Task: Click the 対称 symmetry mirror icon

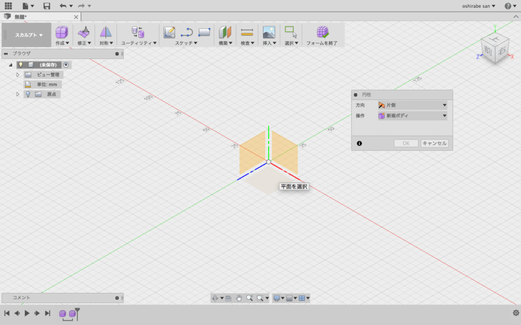Action: click(106, 32)
